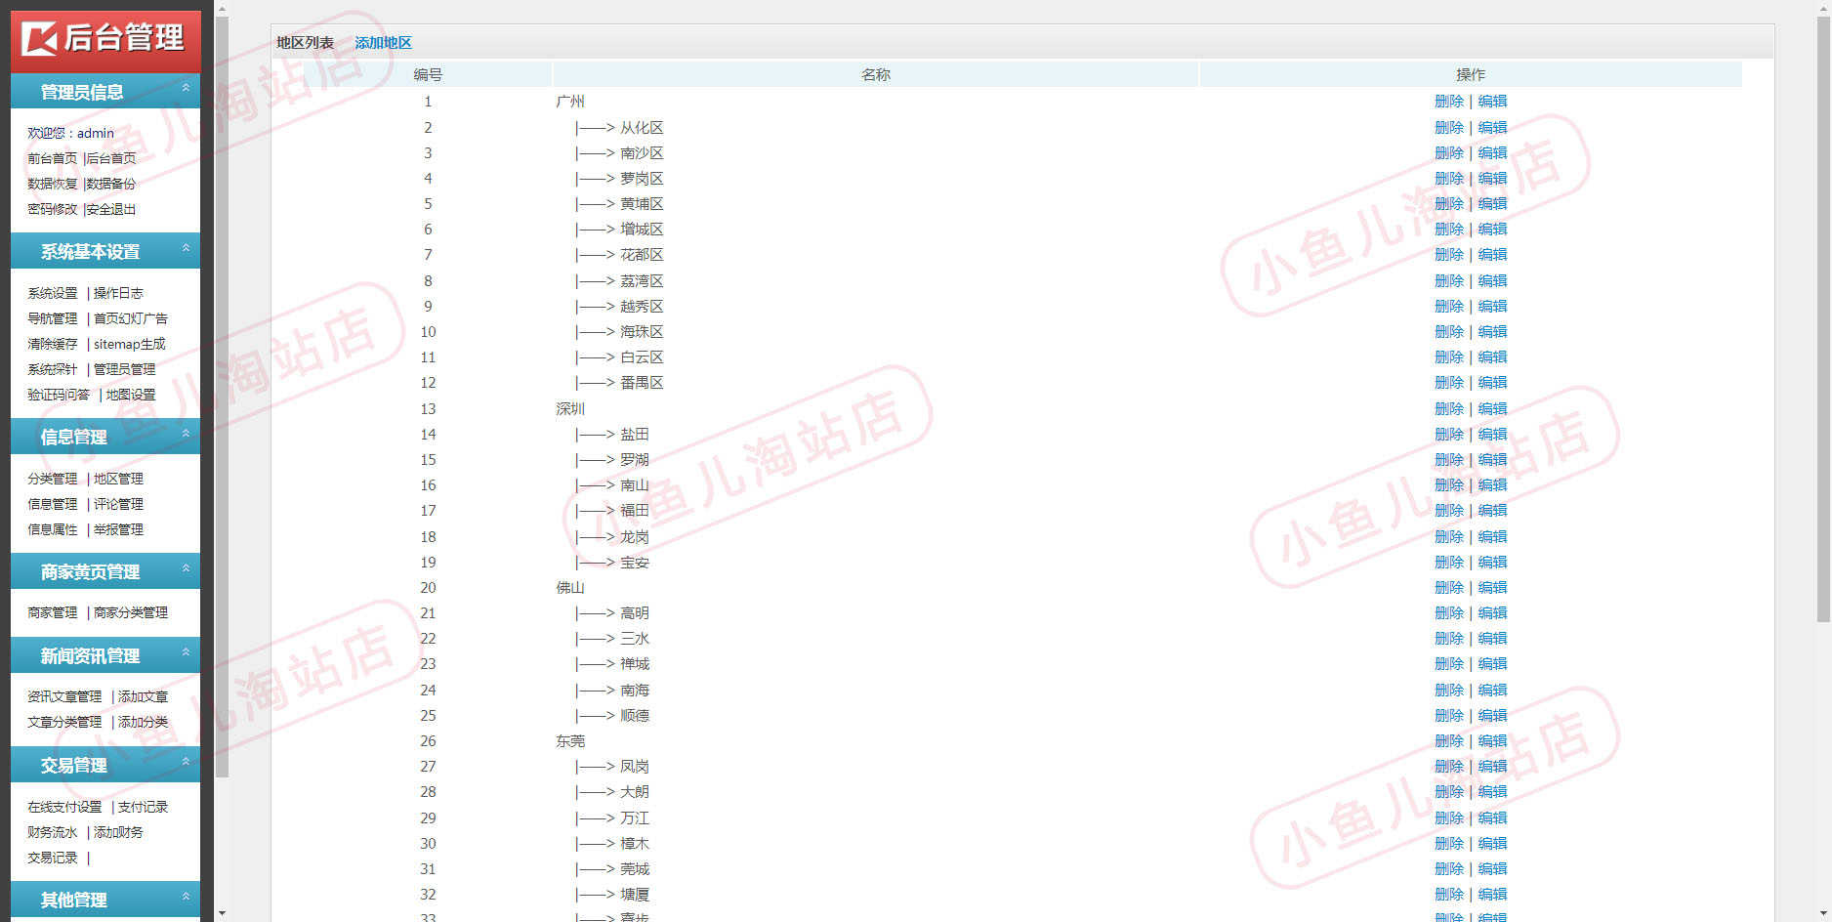Edit the 广州 region row
1832x922 pixels.
1492,102
